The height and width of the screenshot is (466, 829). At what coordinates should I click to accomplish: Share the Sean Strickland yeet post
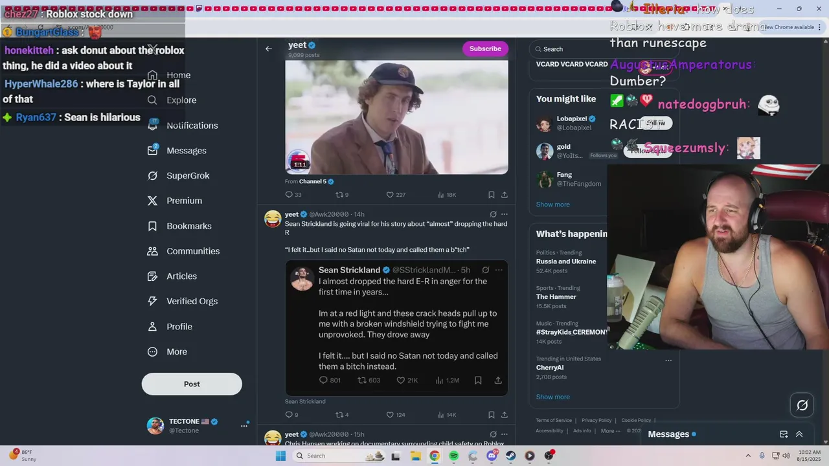pyautogui.click(x=505, y=415)
